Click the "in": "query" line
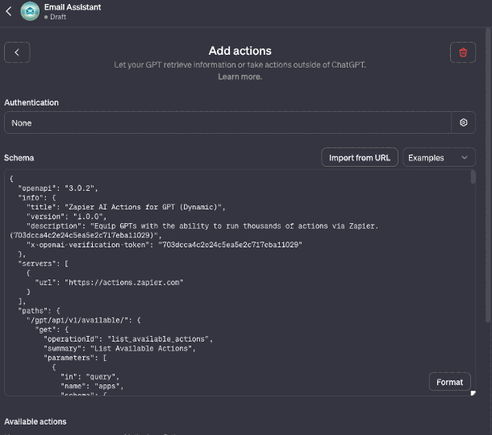Screen dimensions: 492x435 90,377
